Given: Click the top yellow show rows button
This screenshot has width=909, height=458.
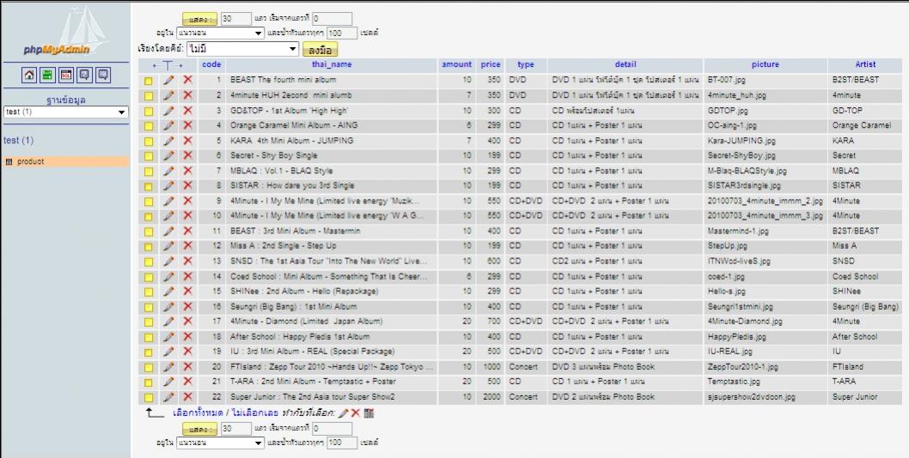Looking at the screenshot, I should click(x=200, y=19).
